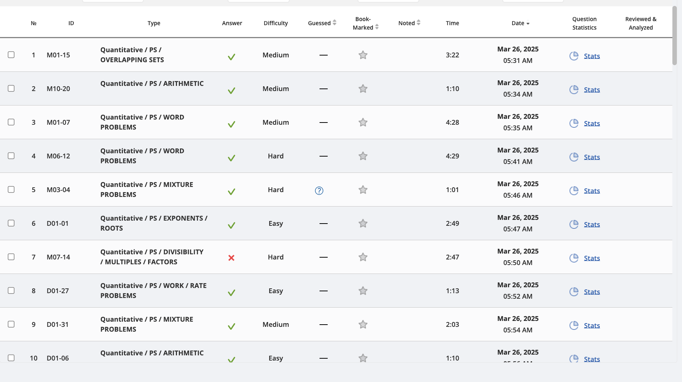Bookmark question M01-15 with the star icon
The image size is (682, 382).
[363, 55]
